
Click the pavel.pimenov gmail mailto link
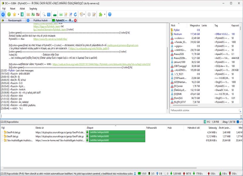[x=123, y=45]
